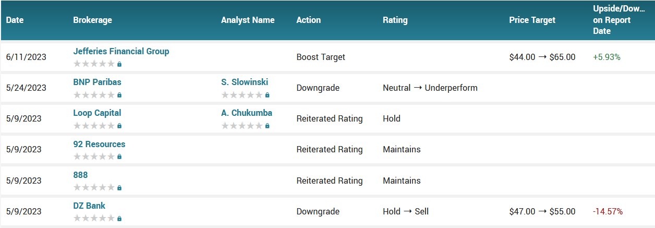Click lock icon under 92 Resources

click(x=119, y=157)
